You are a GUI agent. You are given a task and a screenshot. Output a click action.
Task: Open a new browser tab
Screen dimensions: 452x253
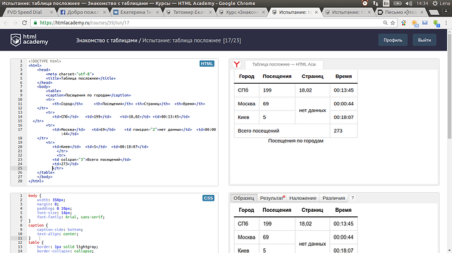434,12
